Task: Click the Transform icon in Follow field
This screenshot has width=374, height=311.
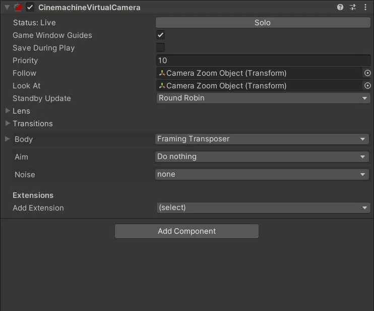Action: pos(162,73)
